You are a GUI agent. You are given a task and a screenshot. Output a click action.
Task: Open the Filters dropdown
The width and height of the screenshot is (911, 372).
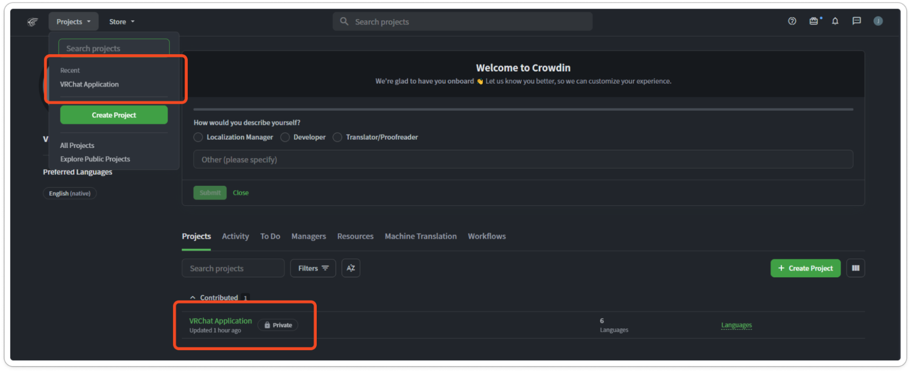(313, 268)
